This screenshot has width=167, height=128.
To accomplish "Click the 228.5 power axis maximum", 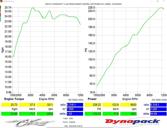I will tap(91, 8).
